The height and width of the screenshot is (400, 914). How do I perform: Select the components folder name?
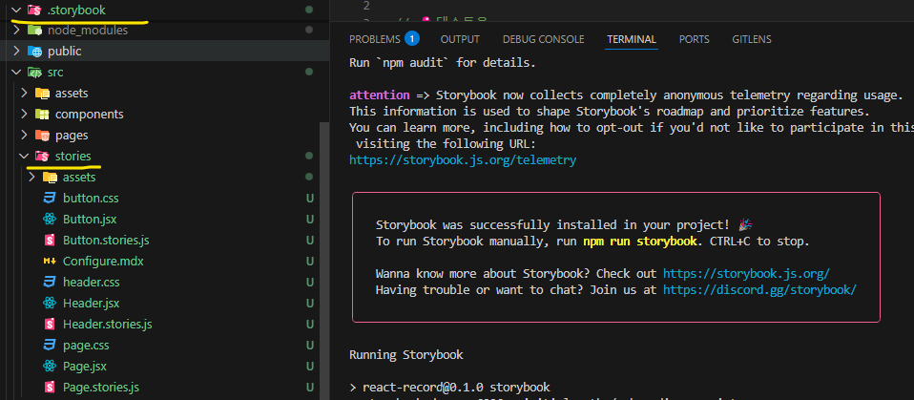click(89, 115)
